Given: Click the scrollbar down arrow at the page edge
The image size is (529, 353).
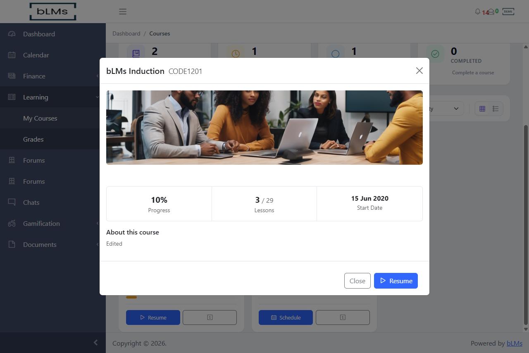Looking at the screenshot, I should 526,329.
